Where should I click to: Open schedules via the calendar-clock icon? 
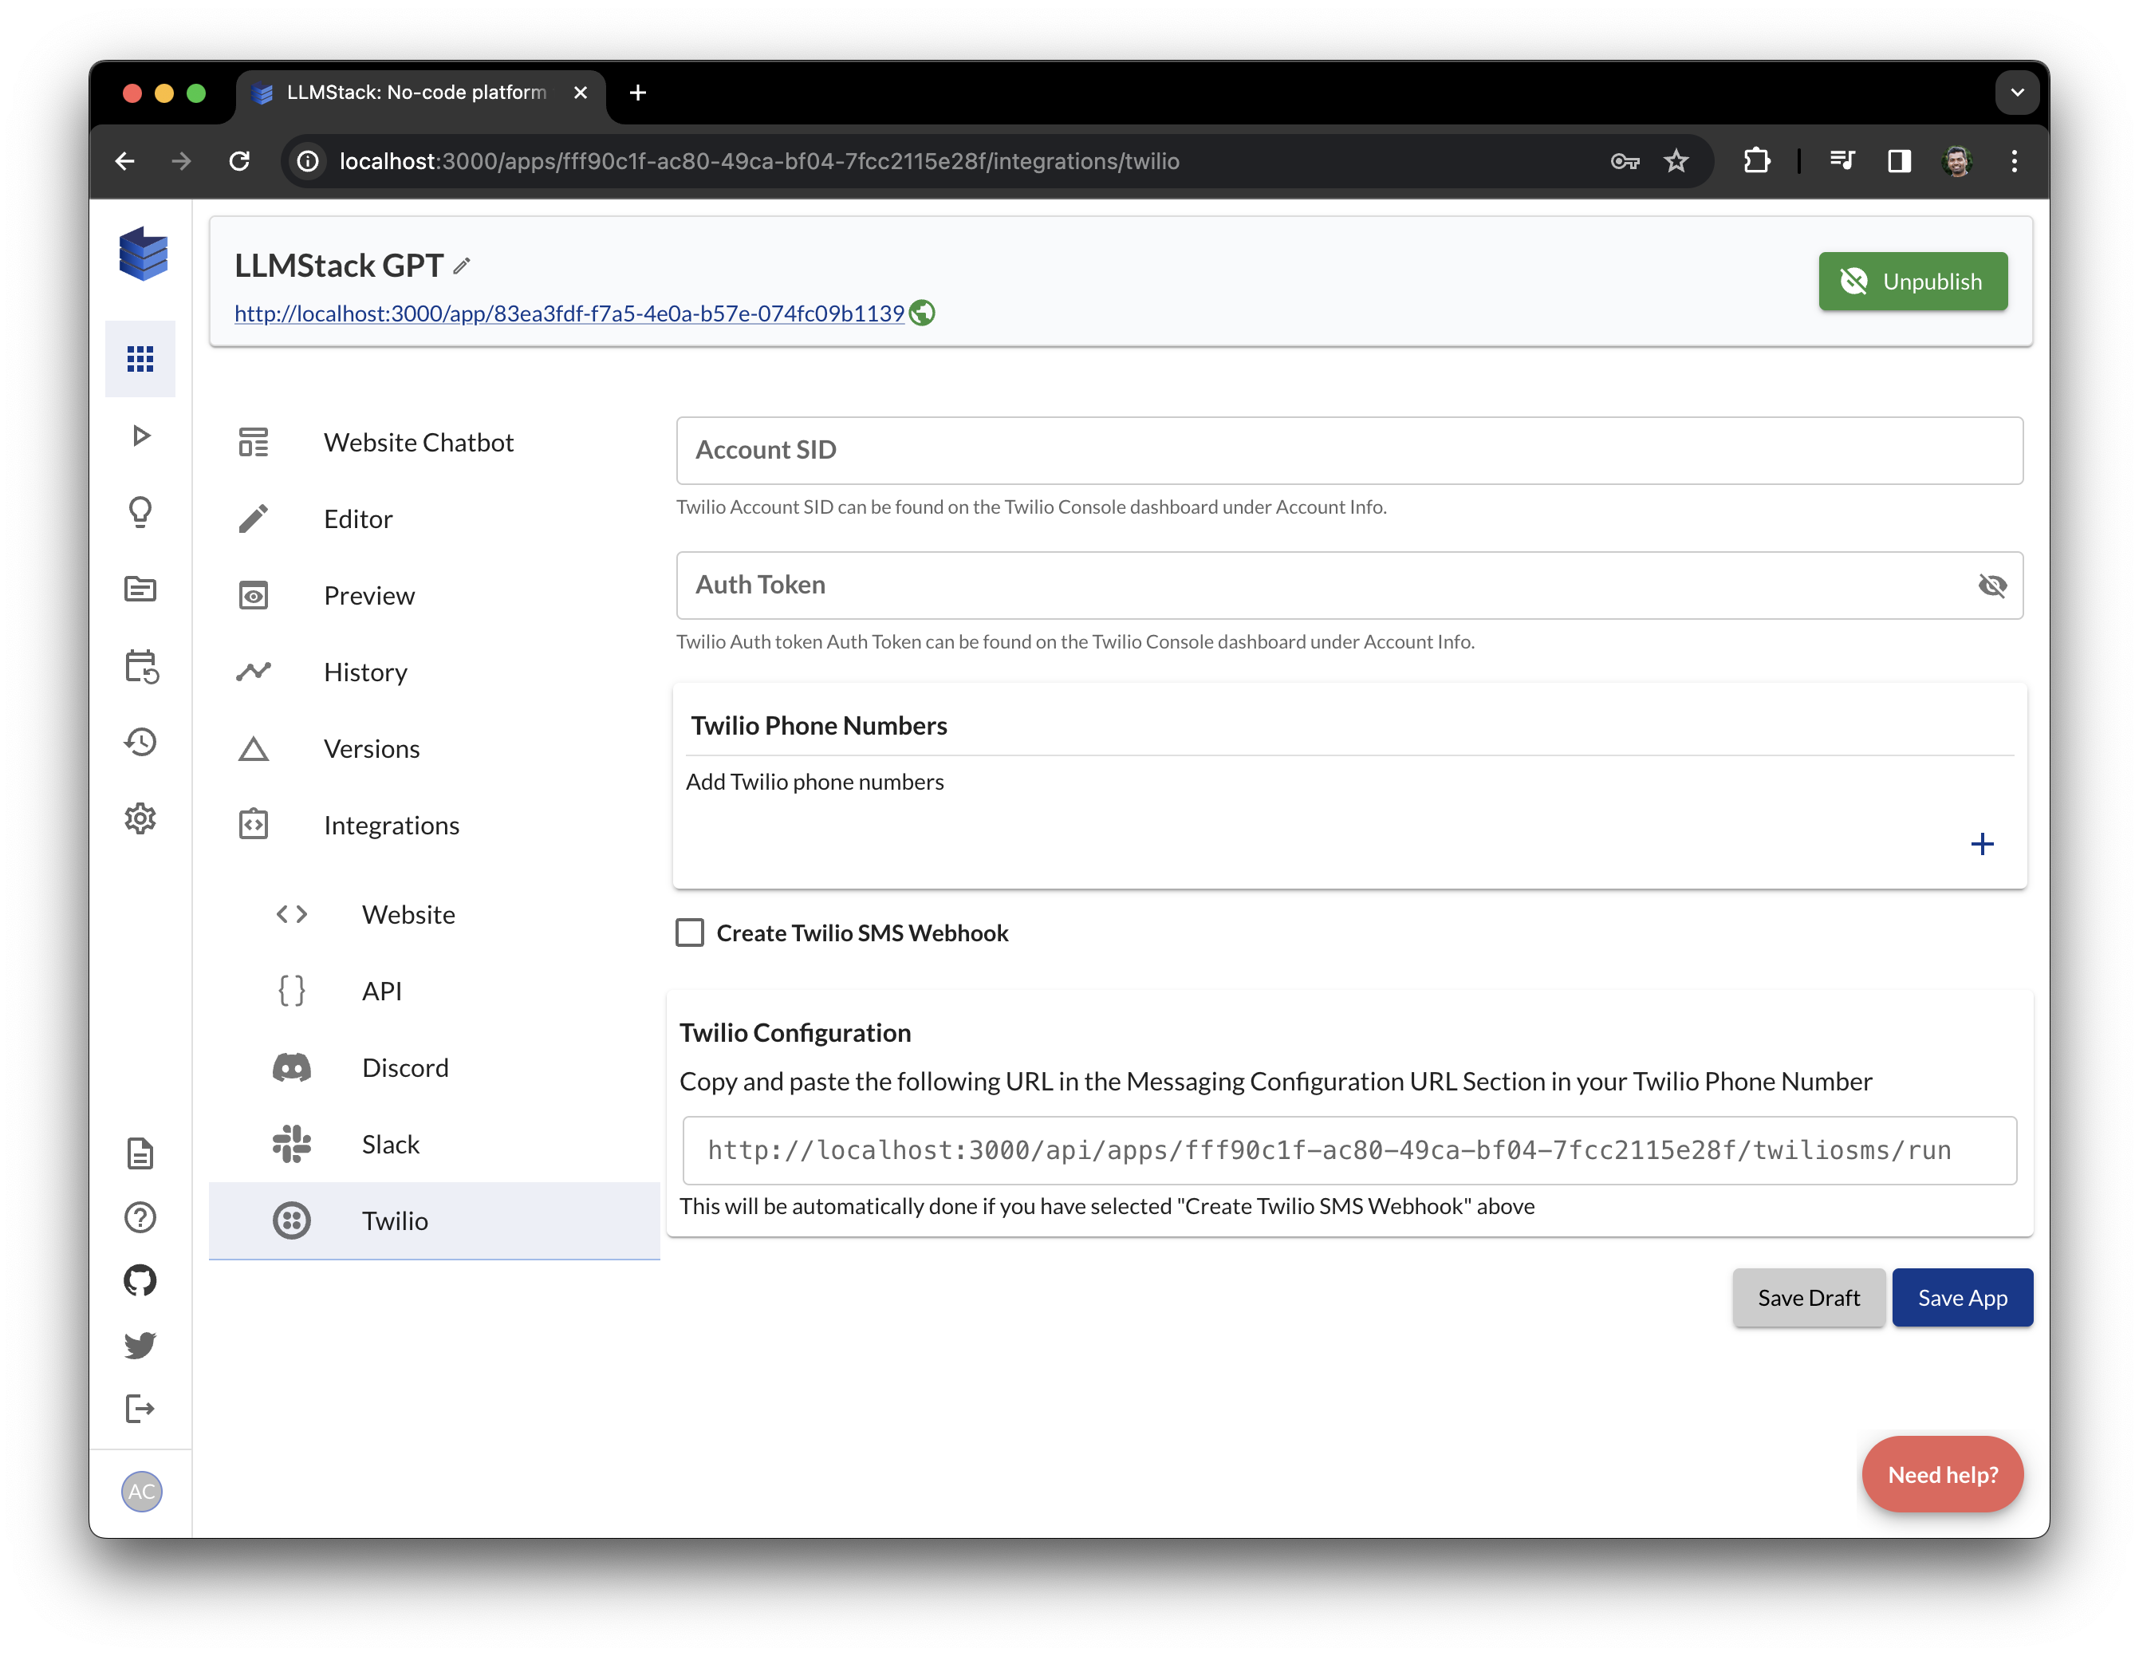click(x=140, y=666)
